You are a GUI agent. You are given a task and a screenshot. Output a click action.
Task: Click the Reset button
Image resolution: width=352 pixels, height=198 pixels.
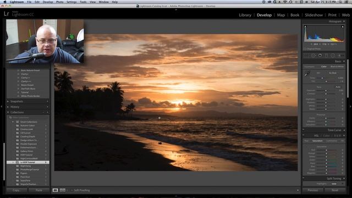click(x=335, y=190)
